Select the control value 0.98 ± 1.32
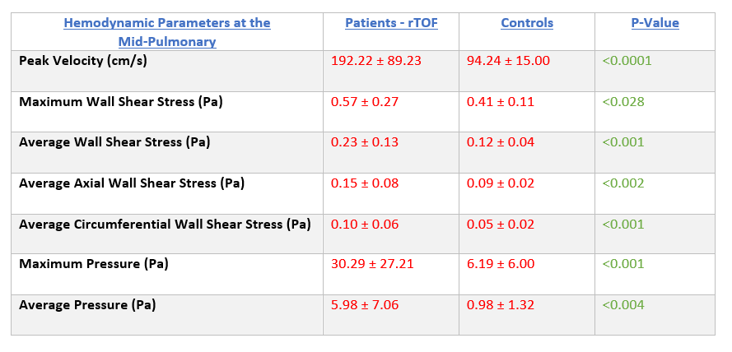This screenshot has height=352, width=732. (x=501, y=305)
